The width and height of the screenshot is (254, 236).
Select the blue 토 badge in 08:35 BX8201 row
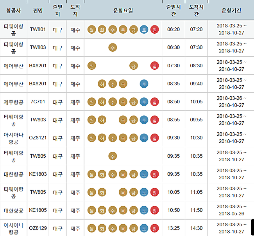click(x=144, y=84)
